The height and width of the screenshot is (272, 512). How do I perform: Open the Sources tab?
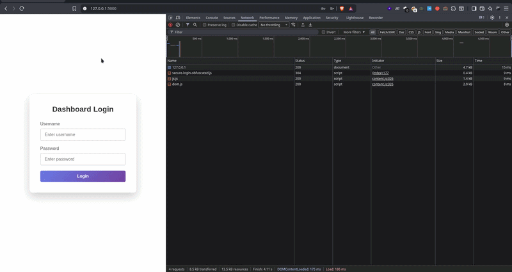(x=229, y=18)
